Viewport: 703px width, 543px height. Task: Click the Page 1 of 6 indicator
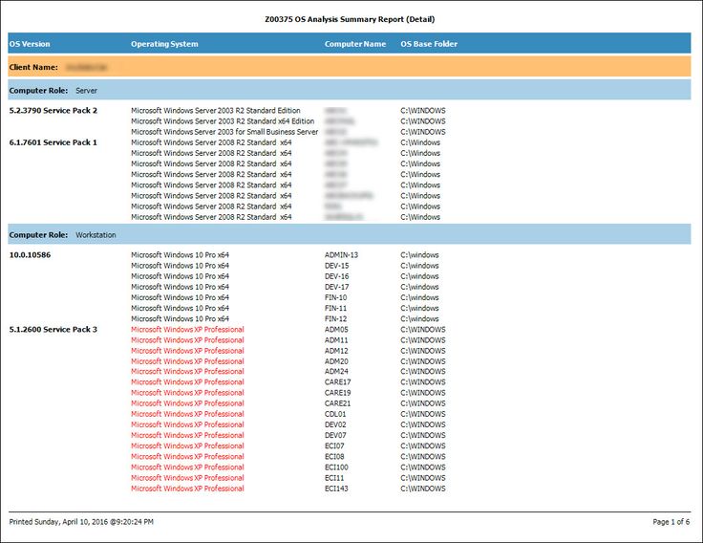(671, 521)
